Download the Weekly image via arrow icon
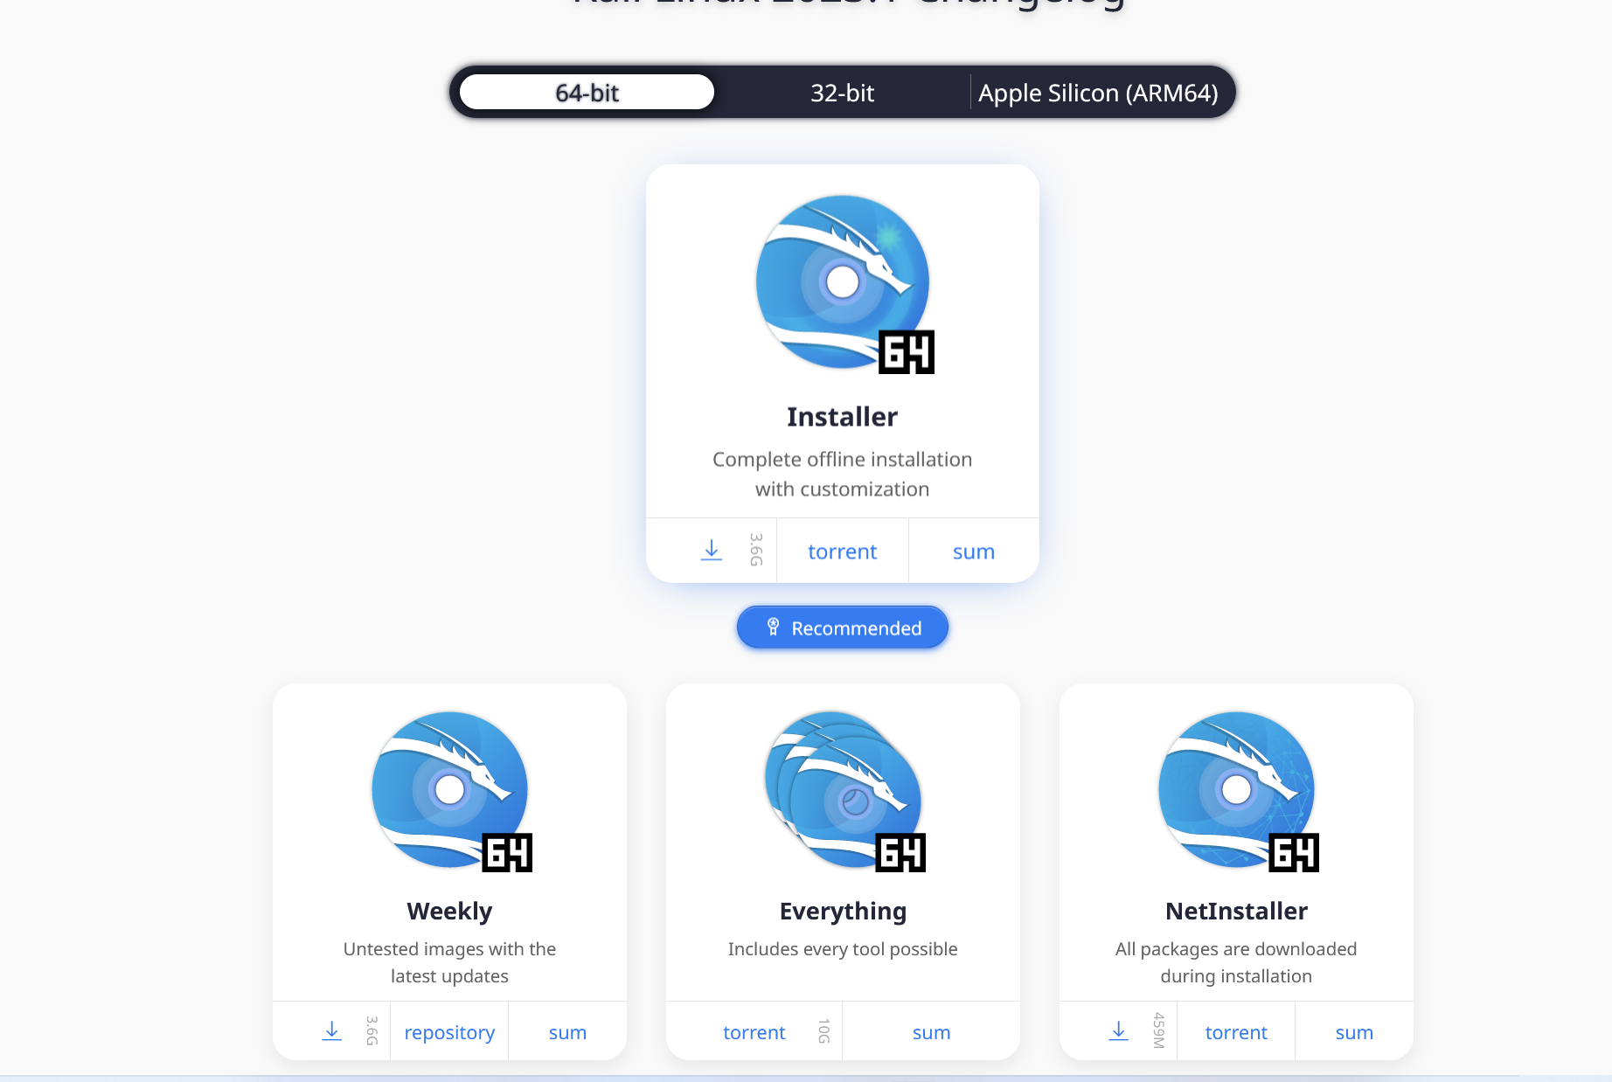Screen dimensions: 1612x1082 click(332, 1031)
